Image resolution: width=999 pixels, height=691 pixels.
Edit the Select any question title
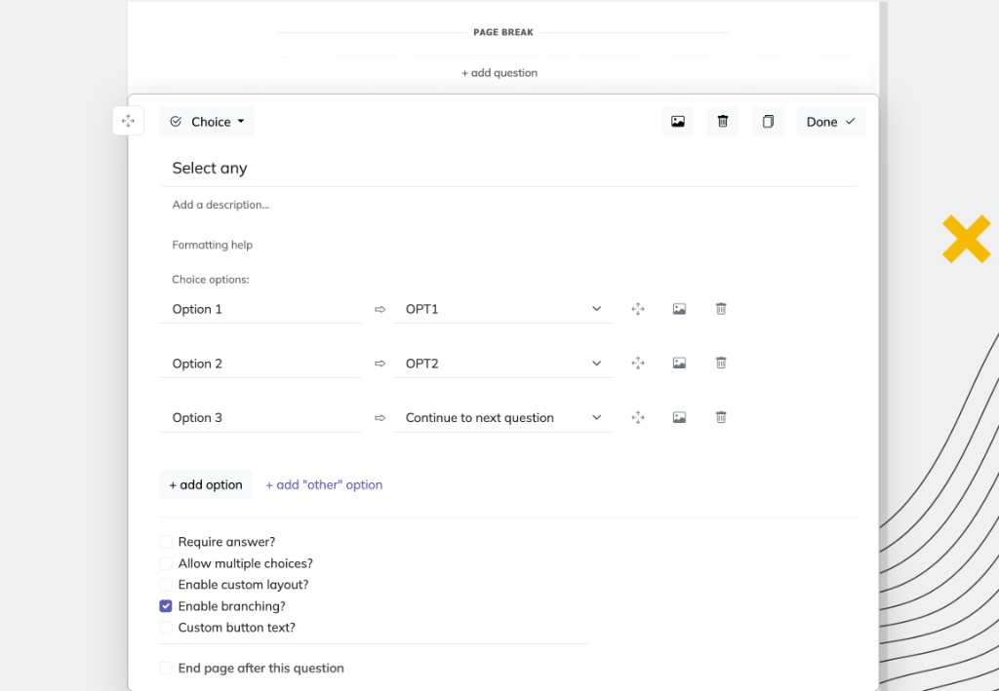(509, 168)
